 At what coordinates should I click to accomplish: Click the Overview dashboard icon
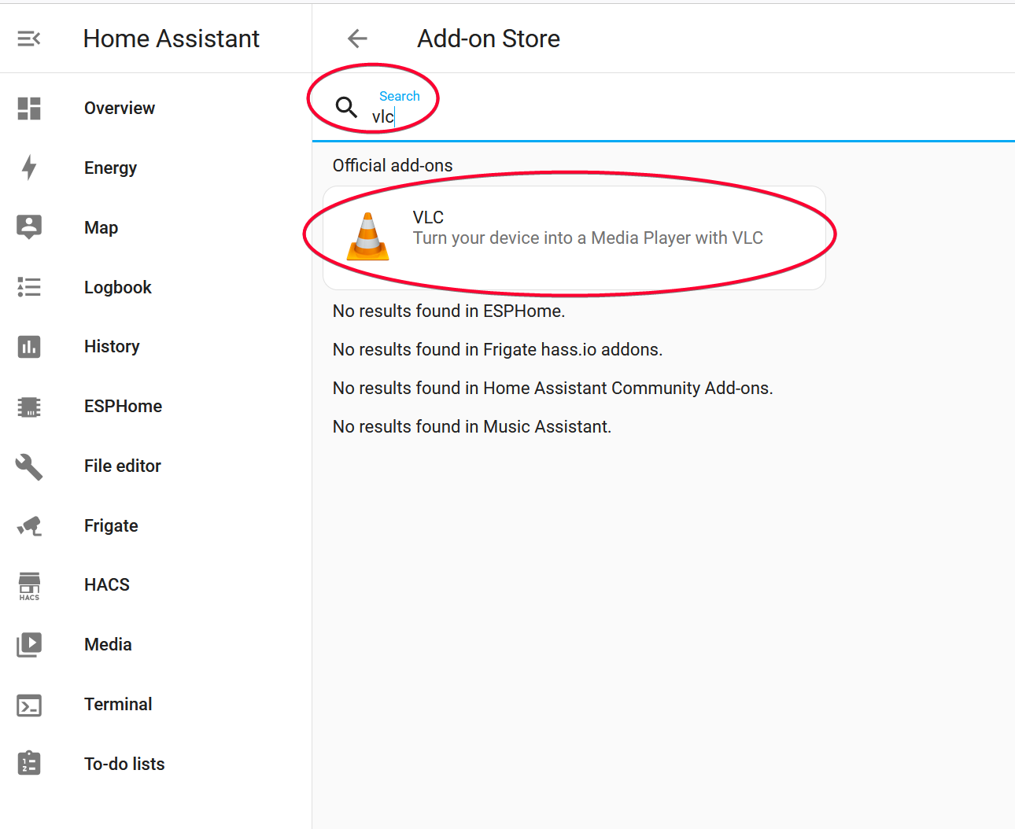pyautogui.click(x=29, y=109)
